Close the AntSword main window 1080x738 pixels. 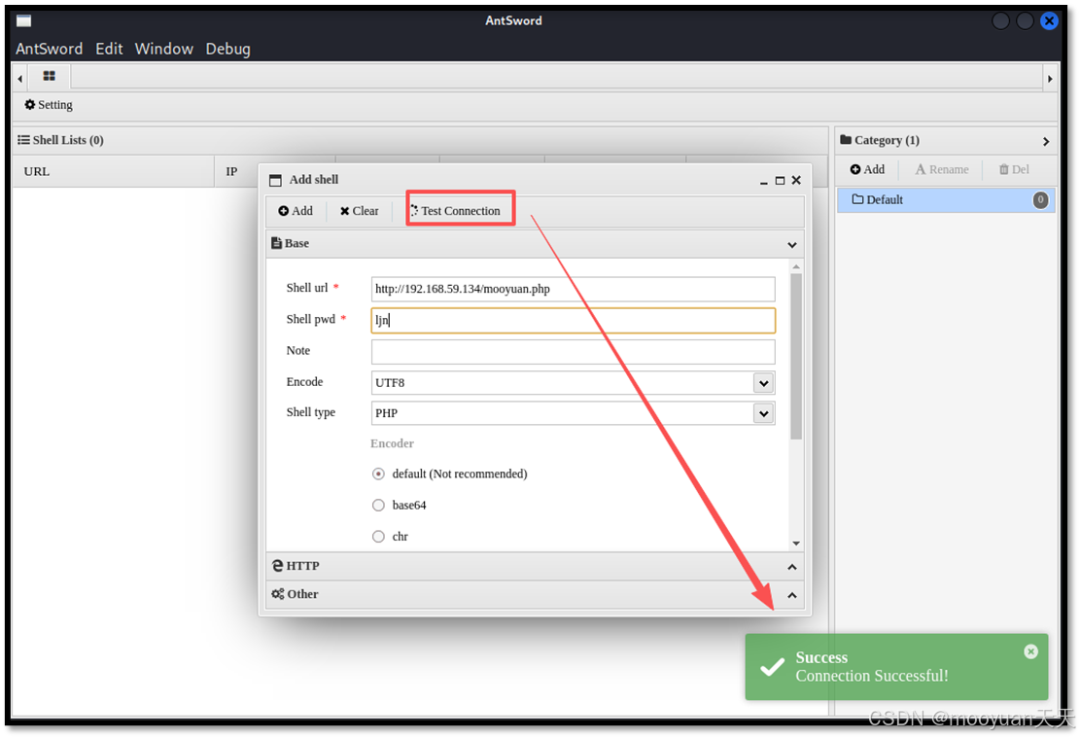(1049, 20)
